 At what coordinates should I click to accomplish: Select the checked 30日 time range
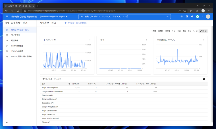pos(203,31)
